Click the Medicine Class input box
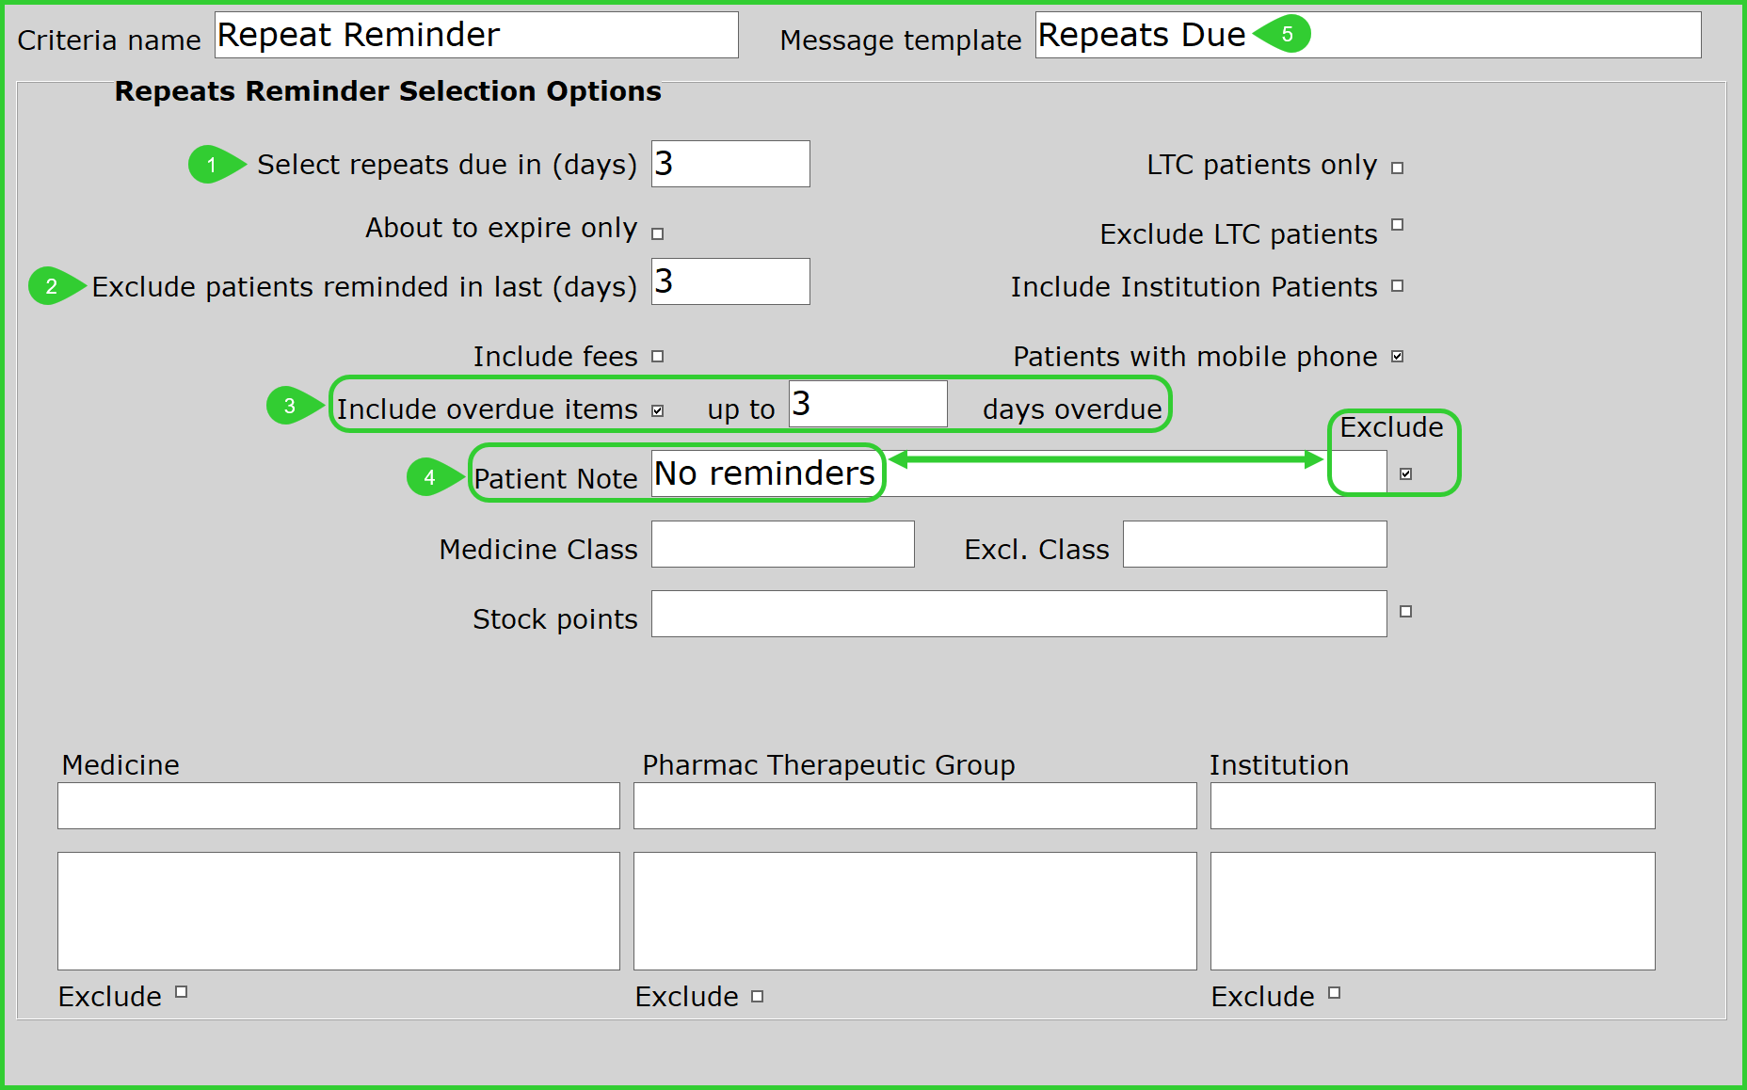1747x1090 pixels. tap(782, 544)
